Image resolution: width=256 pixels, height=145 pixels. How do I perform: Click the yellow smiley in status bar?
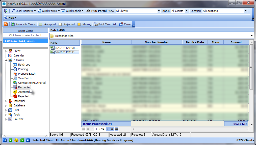[x=16, y=140]
